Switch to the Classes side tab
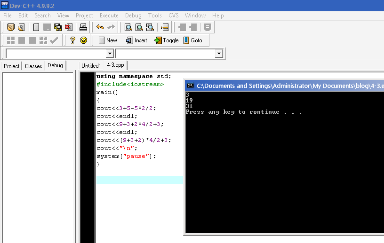 point(33,66)
